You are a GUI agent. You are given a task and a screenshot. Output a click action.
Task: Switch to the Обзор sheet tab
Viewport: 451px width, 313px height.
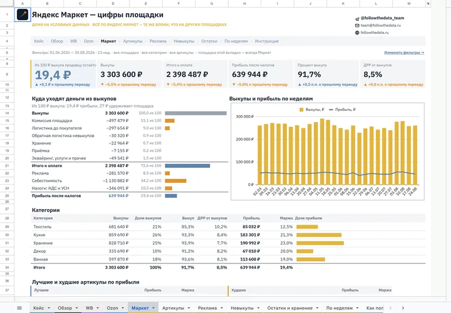65,308
